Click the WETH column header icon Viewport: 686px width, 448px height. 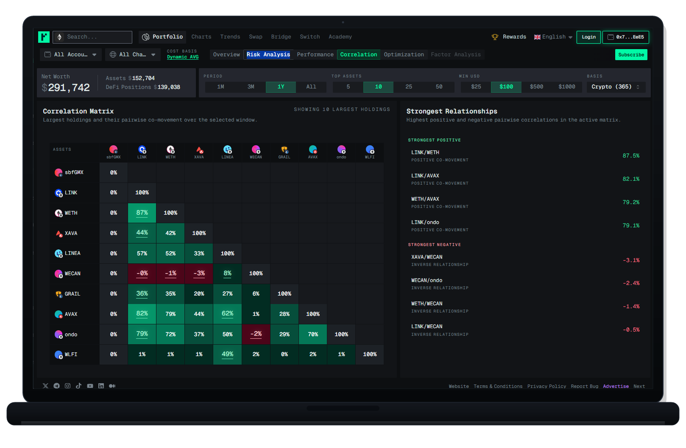(x=170, y=149)
